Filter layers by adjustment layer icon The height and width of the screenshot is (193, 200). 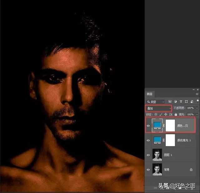click(x=175, y=102)
